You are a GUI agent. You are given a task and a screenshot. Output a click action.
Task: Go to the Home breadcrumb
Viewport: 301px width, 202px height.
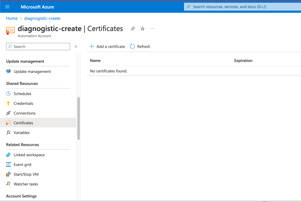(12, 18)
